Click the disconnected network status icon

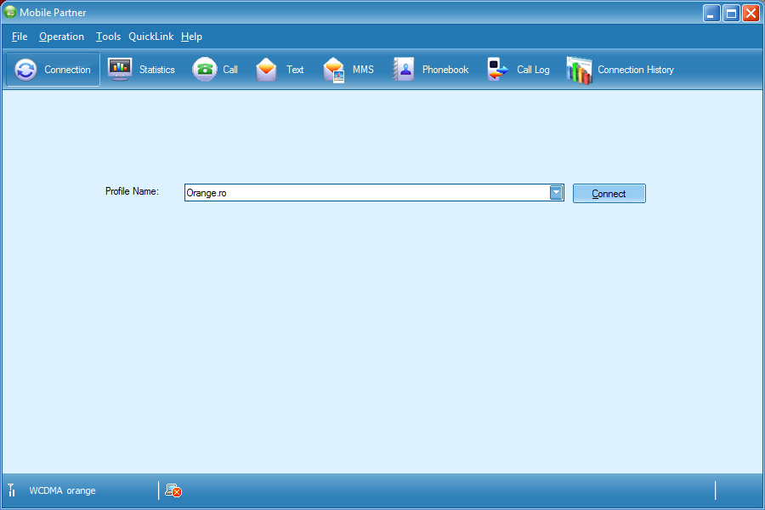[173, 490]
